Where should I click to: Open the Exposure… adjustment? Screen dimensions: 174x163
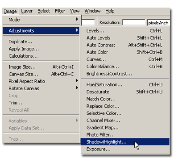coord(125,149)
